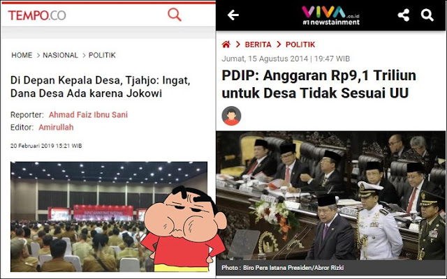This screenshot has height=279, width=447.
Task: Click the PDIP Anggaran Rp9,1 Triliun headline
Action: [318, 84]
